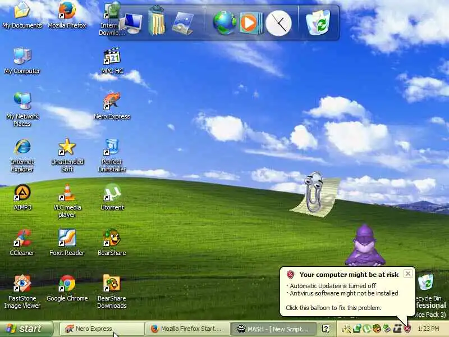Close the security alert balloon
This screenshot has height=337, width=449.
click(x=408, y=274)
